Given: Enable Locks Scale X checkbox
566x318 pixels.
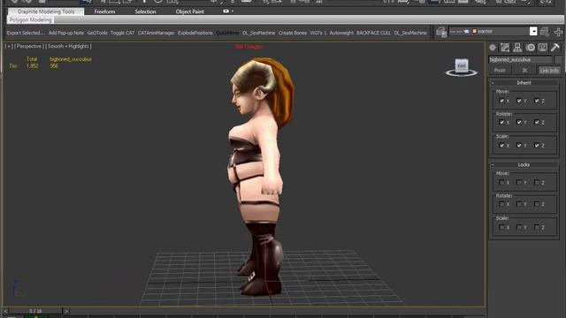Looking at the screenshot, I should [x=501, y=227].
